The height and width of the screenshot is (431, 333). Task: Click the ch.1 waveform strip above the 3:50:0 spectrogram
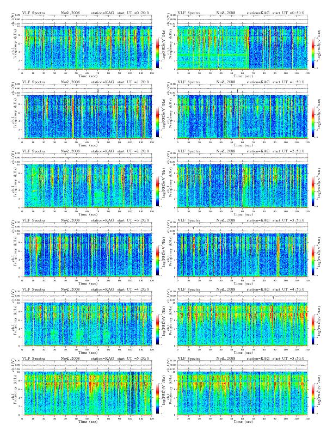pos(242,227)
